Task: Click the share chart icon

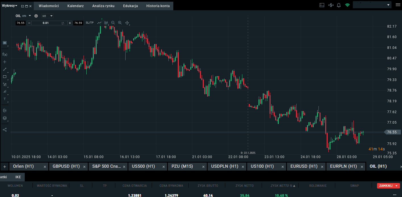Action: point(5,130)
